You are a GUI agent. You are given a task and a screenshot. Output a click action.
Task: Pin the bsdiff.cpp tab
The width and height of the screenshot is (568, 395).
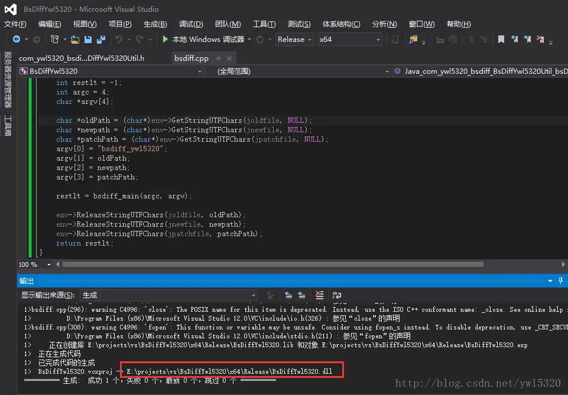click(218, 58)
